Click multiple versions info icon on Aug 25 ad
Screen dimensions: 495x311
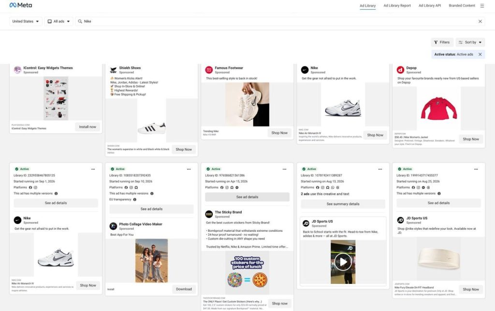439,194
